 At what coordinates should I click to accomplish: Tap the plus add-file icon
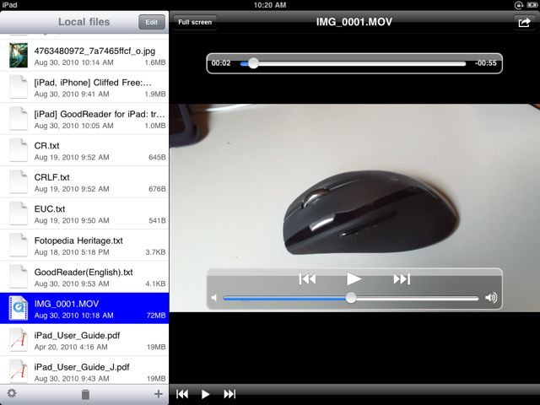pyautogui.click(x=158, y=394)
